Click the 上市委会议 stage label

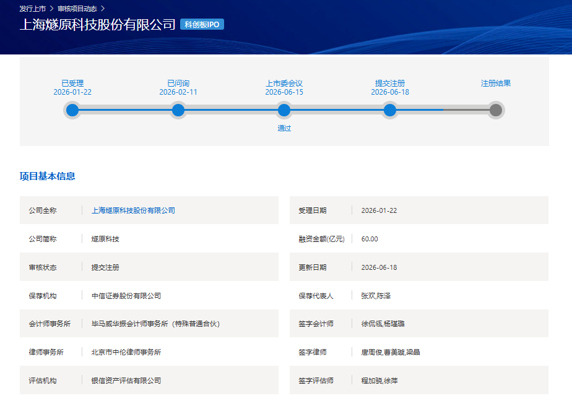[284, 83]
